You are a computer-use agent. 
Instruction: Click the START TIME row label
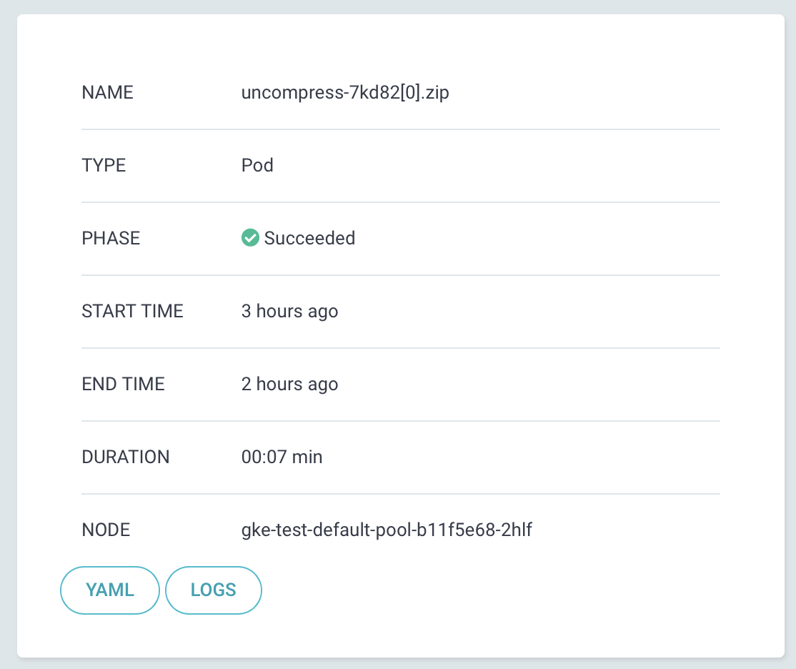(132, 311)
